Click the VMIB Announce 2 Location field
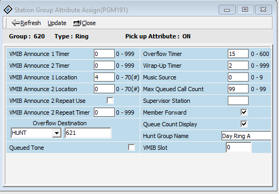This screenshot has width=279, height=194. [104, 89]
